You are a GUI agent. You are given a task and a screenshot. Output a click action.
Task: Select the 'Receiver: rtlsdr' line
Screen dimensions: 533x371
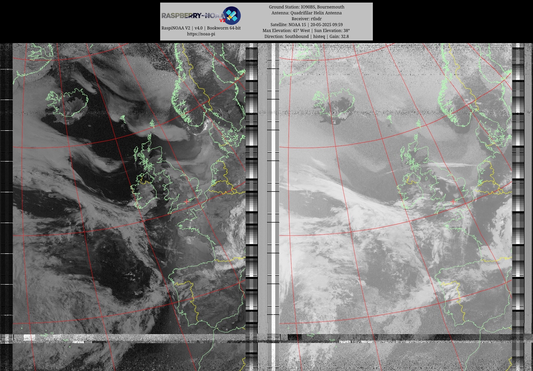coord(306,19)
